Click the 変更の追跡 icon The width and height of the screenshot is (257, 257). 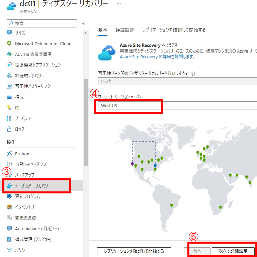[9, 218]
